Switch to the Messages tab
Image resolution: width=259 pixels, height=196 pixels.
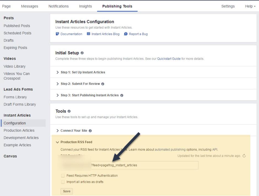[x=29, y=6]
